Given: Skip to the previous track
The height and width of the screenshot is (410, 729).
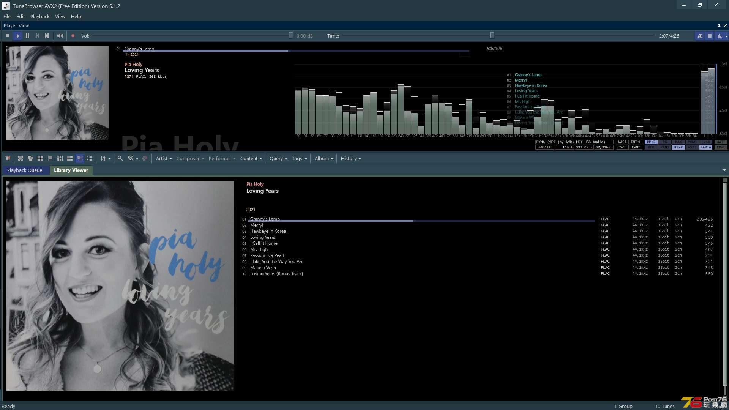Looking at the screenshot, I should (37, 36).
